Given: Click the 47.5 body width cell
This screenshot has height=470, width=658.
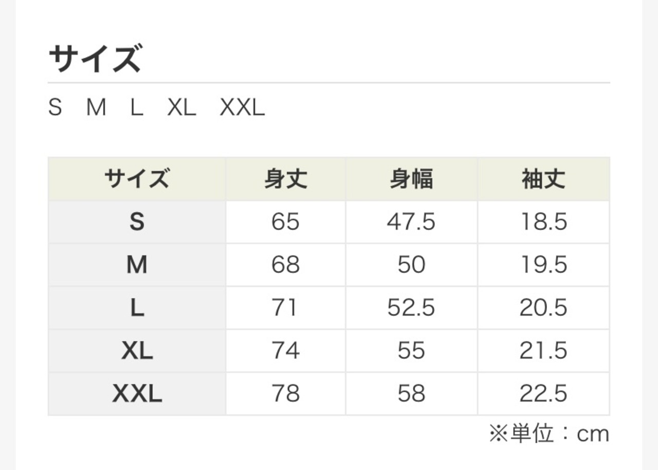Looking at the screenshot, I should [411, 222].
